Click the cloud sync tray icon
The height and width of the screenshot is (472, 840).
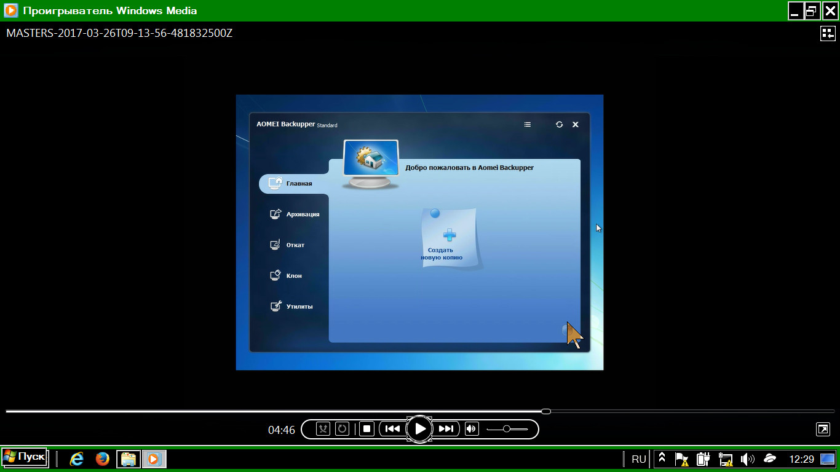[769, 458]
